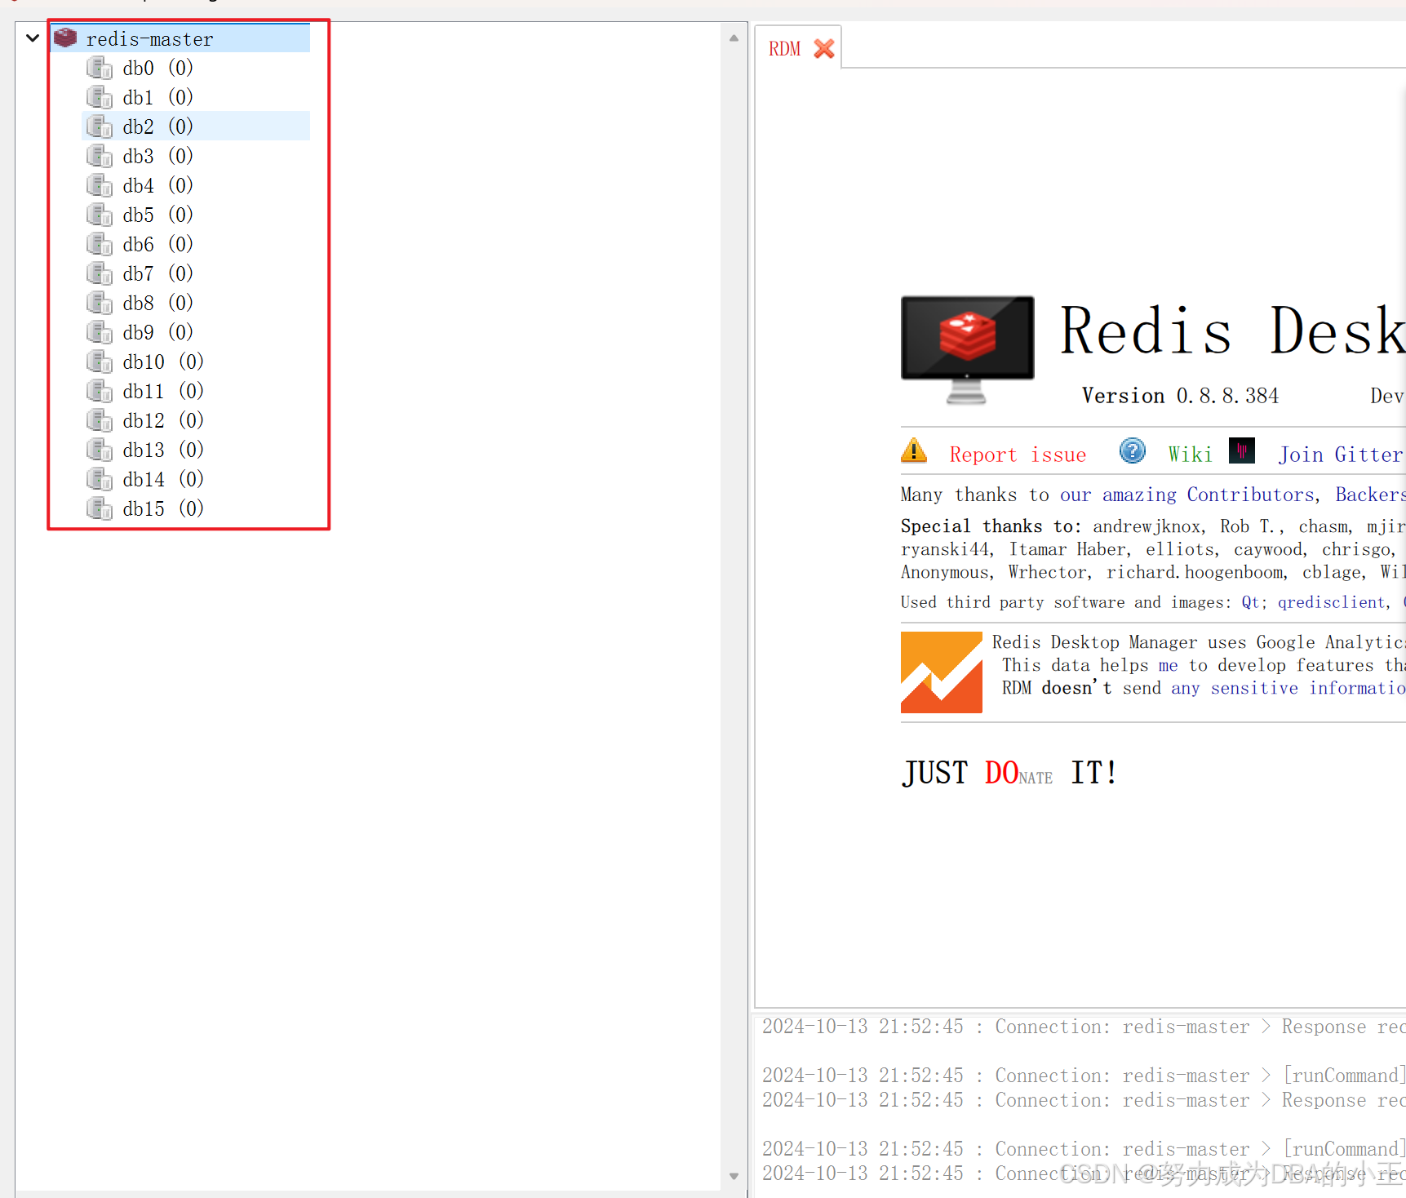Click the yellow warning icon beside Report issue

coord(914,450)
